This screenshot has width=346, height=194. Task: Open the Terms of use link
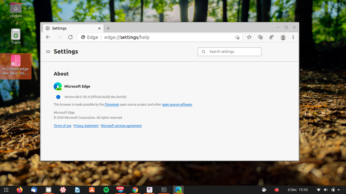tap(62, 126)
